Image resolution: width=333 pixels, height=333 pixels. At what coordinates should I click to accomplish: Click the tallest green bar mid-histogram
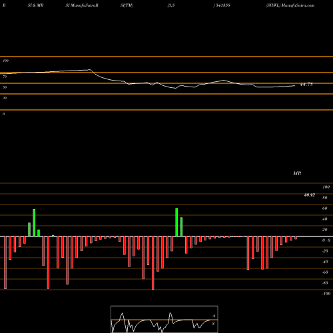(x=176, y=222)
